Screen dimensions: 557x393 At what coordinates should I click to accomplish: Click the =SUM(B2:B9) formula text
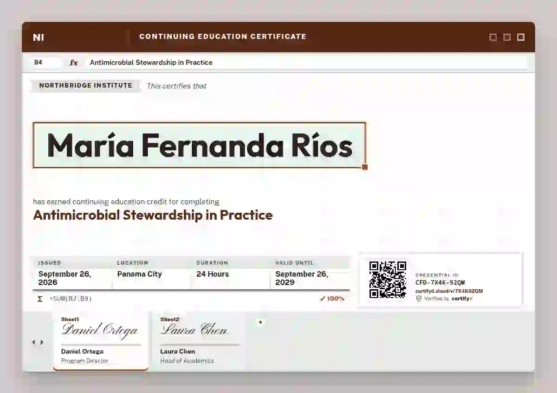(71, 299)
